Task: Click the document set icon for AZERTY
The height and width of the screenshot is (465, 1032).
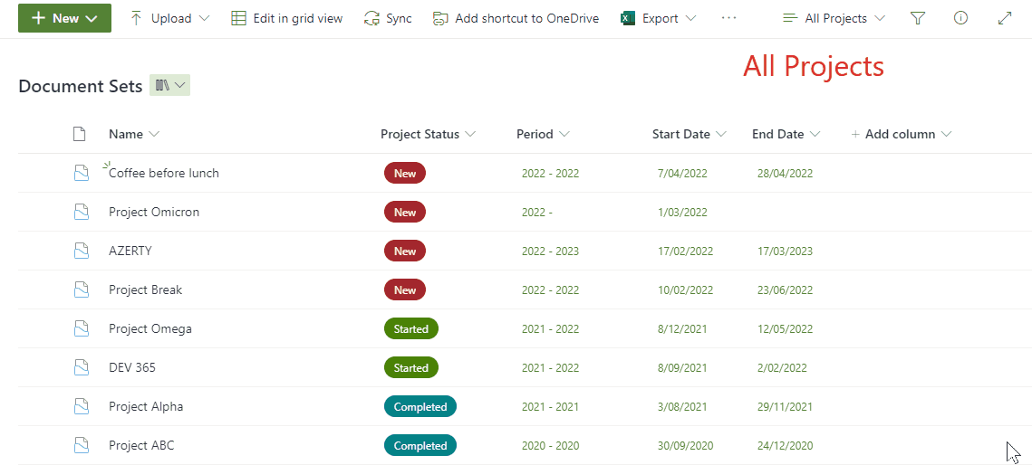Action: (81, 251)
